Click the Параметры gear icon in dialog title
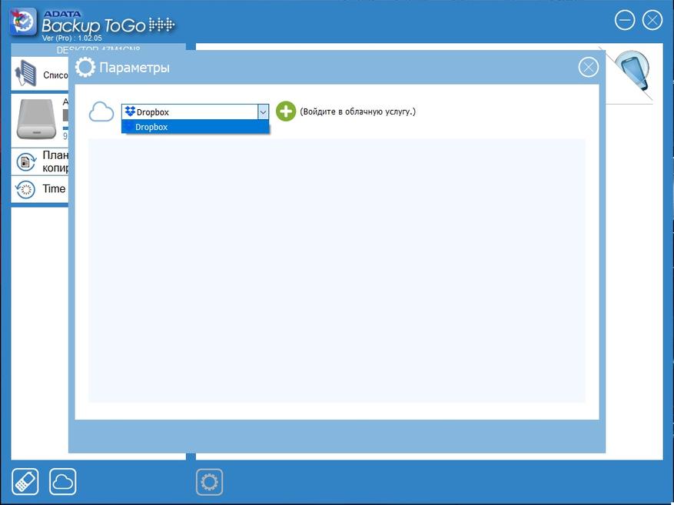The image size is (674, 505). tap(85, 68)
